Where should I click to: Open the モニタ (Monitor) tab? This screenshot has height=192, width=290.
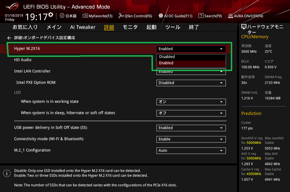click(130, 27)
